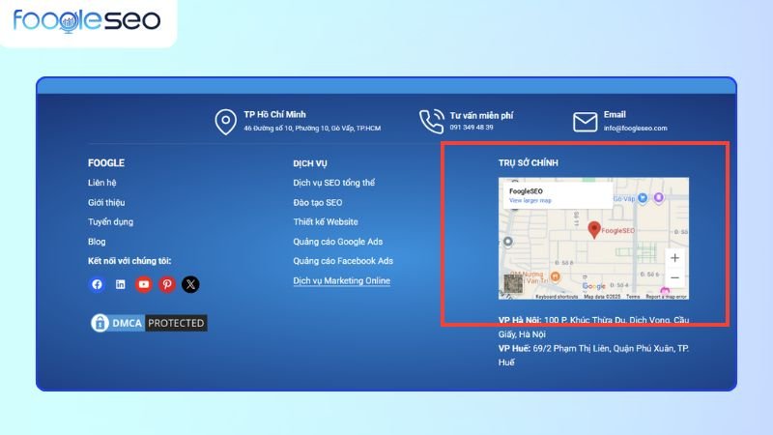Viewport: 773px width, 435px height.
Task: Click the envelope Email icon
Action: coord(586,121)
